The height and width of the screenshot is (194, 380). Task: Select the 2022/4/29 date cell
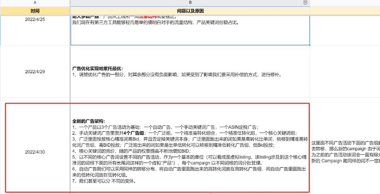pyautogui.click(x=35, y=72)
